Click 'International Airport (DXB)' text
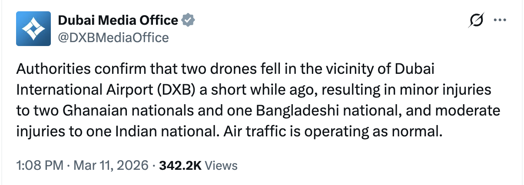This screenshot has width=524, height=185. pos(105,89)
